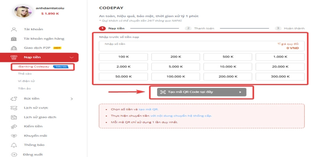This screenshot has height=157, width=315.
Task: Select the 5.000 K amount
Action: [x=176, y=67]
